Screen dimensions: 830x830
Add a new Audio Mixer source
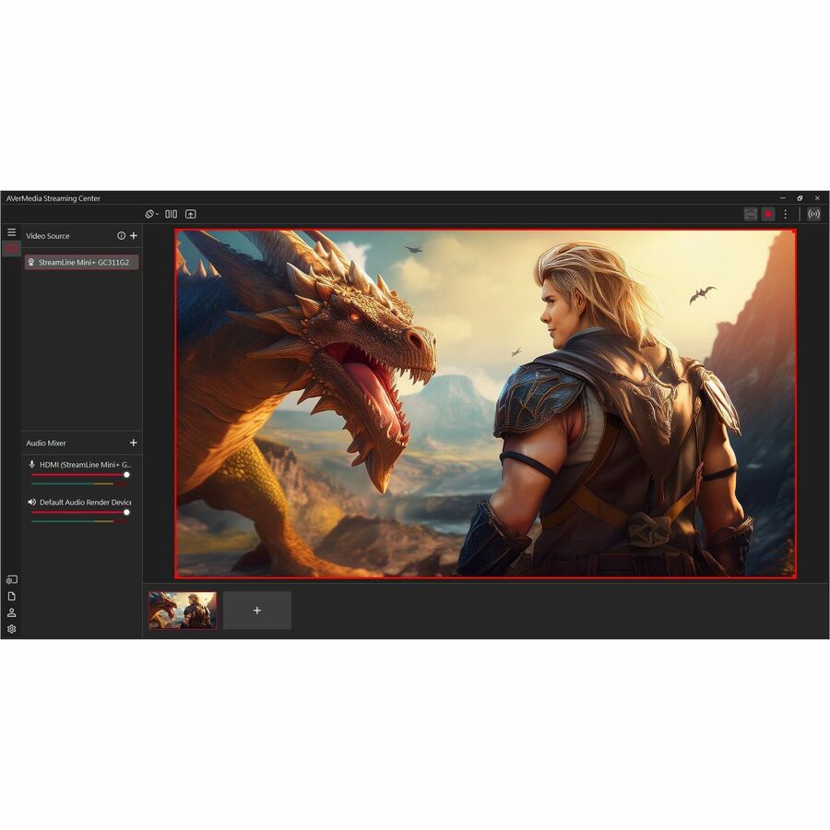[x=134, y=444]
